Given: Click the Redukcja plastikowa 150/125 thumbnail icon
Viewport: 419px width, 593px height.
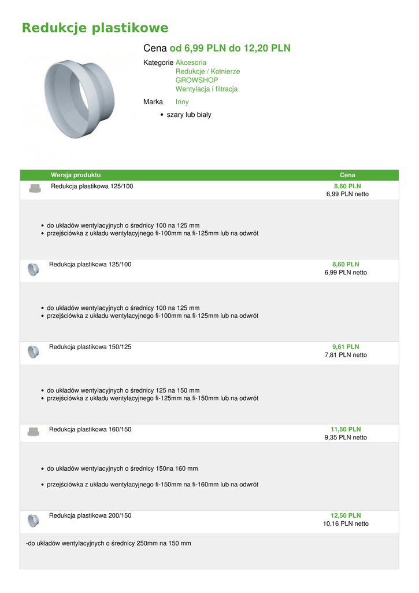Looking at the screenshot, I should pos(34,352).
